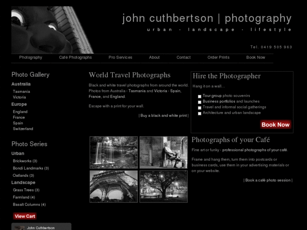The image size is (307, 230).
Task: Click the 'Tour group' bullet link
Action: 212,95
